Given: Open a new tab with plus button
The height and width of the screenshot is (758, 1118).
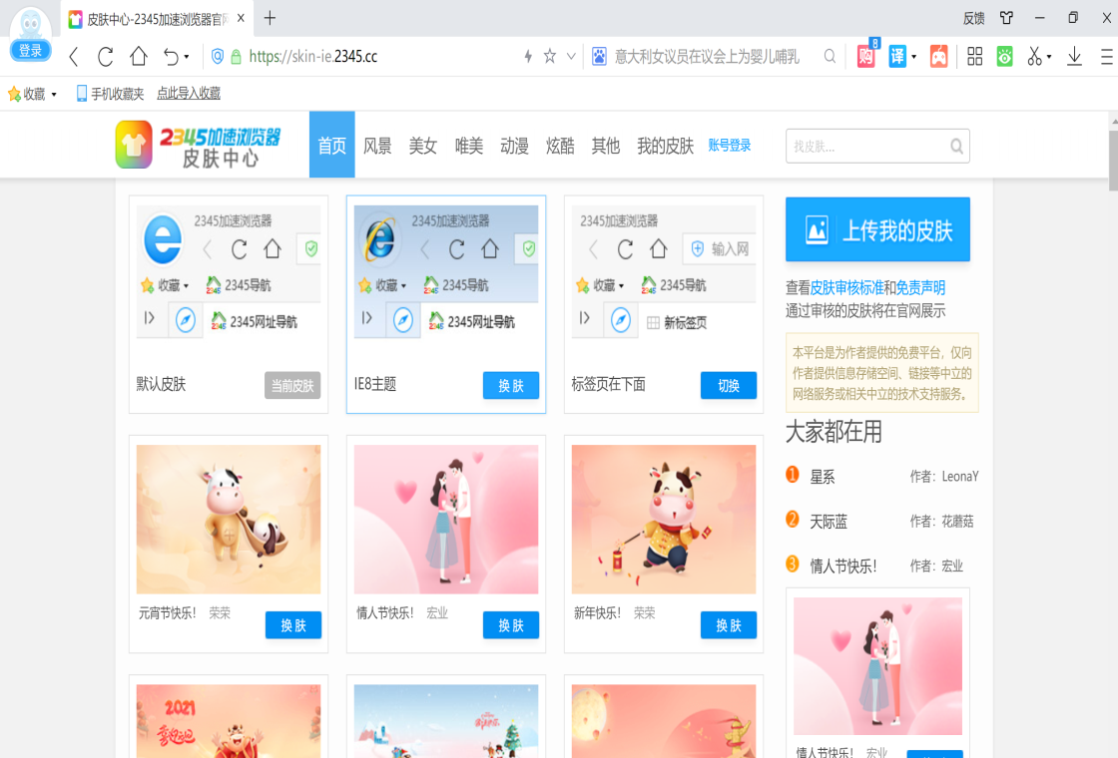Looking at the screenshot, I should 270,19.
